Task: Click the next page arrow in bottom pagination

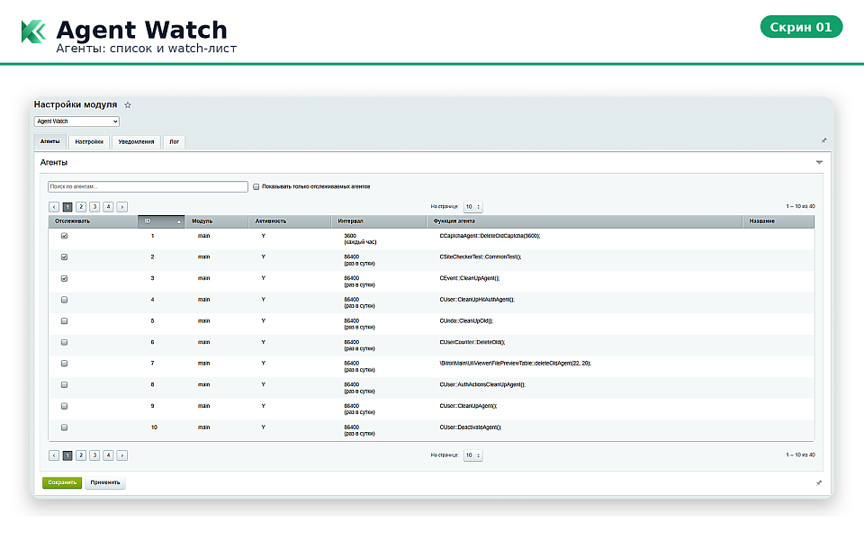Action: [x=121, y=455]
